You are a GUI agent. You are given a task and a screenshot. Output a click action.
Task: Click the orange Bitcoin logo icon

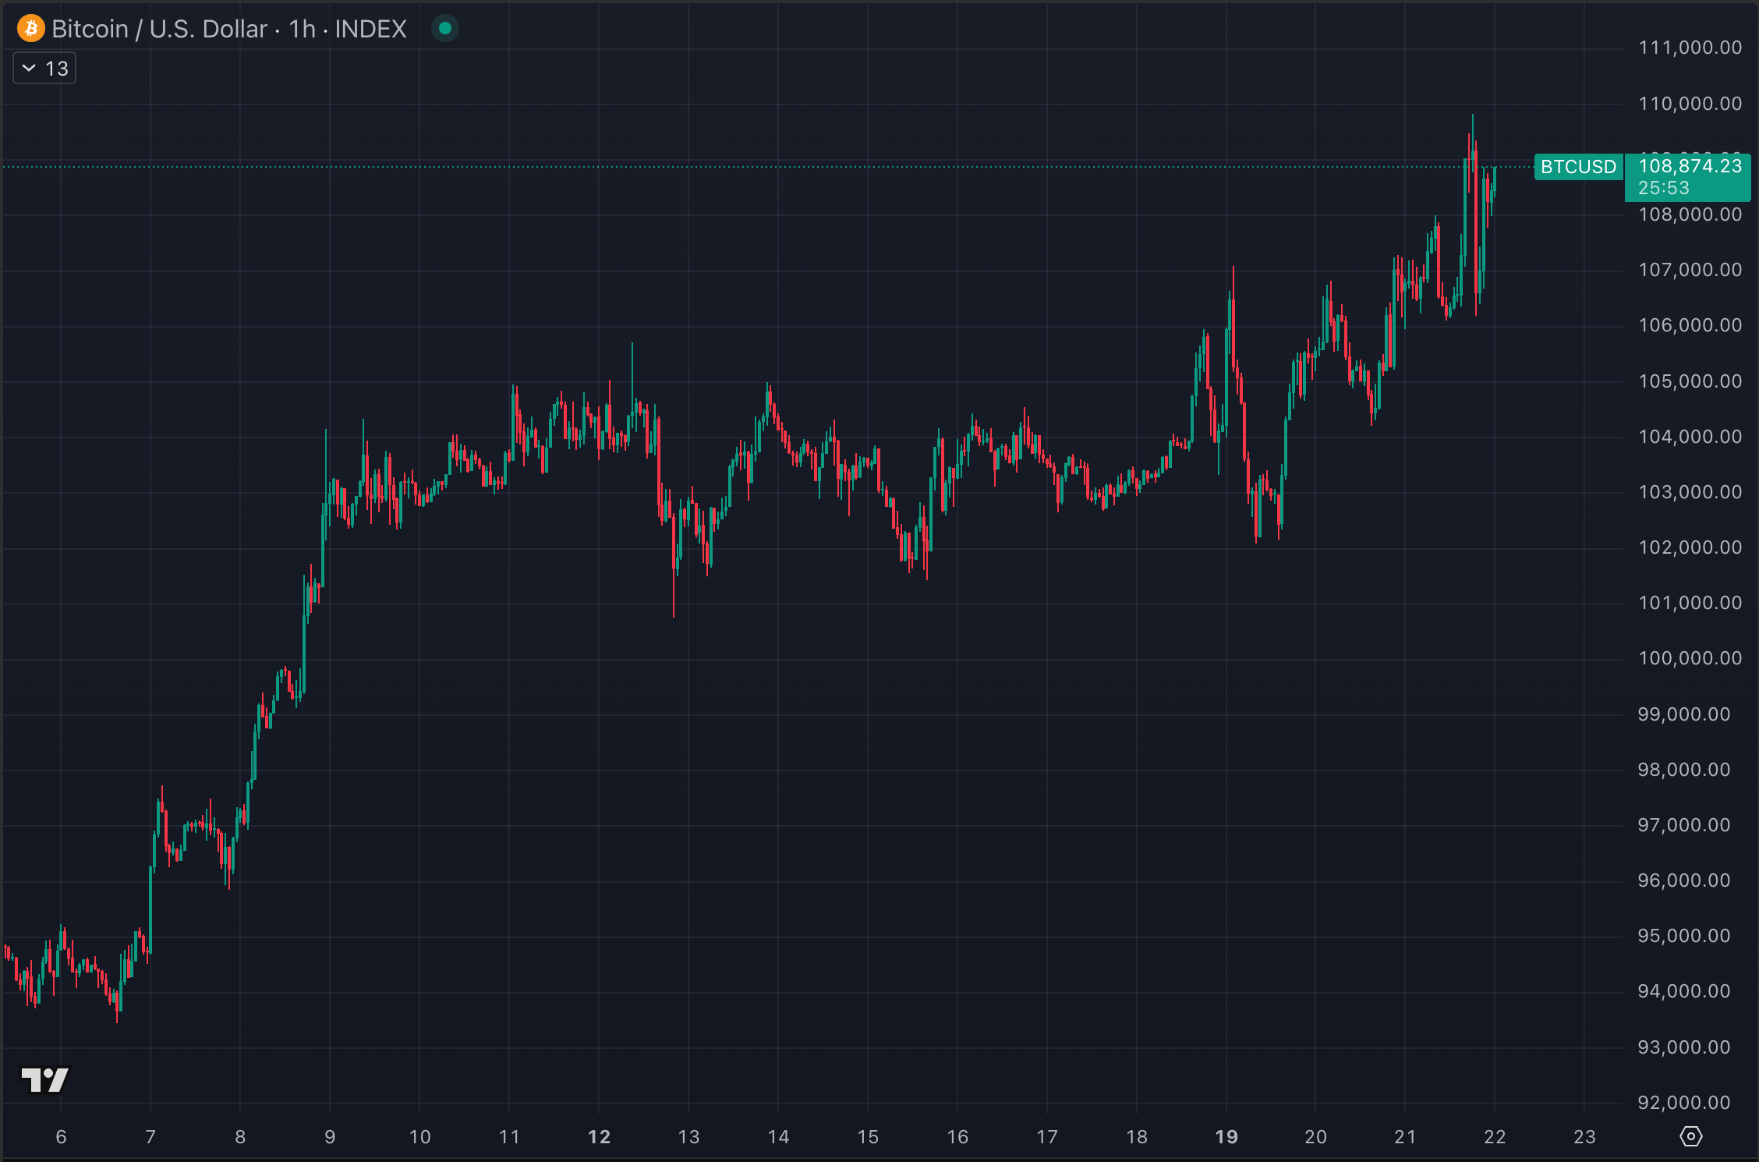(x=31, y=29)
